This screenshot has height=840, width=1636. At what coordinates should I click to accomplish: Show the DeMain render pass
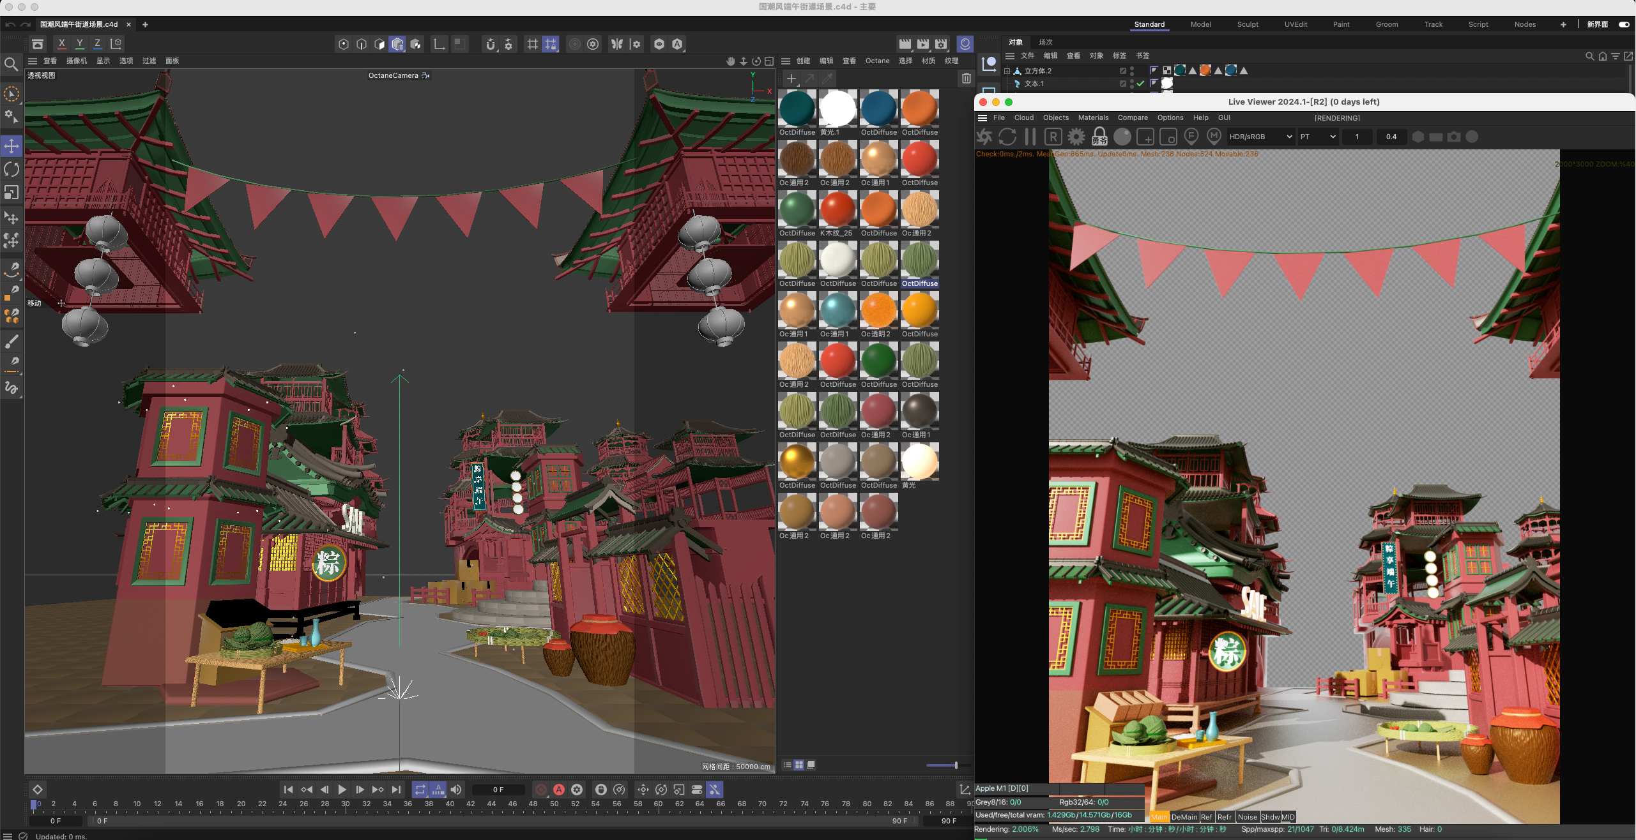click(1184, 817)
